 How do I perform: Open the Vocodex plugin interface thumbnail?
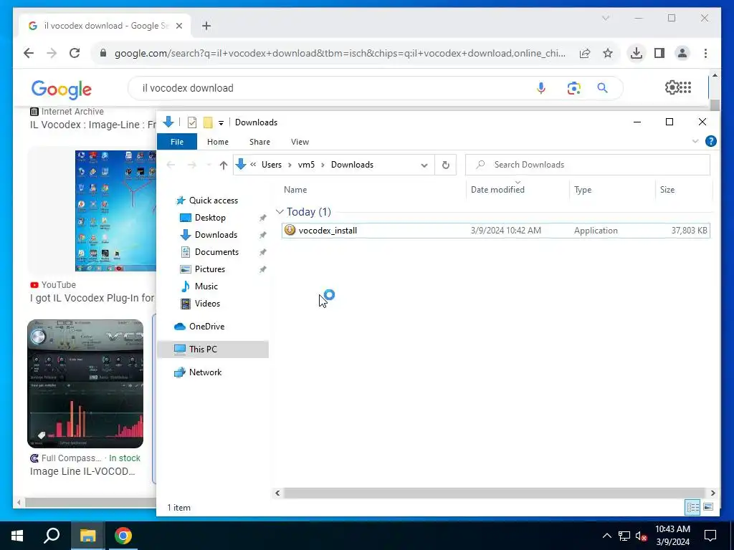pos(85,384)
